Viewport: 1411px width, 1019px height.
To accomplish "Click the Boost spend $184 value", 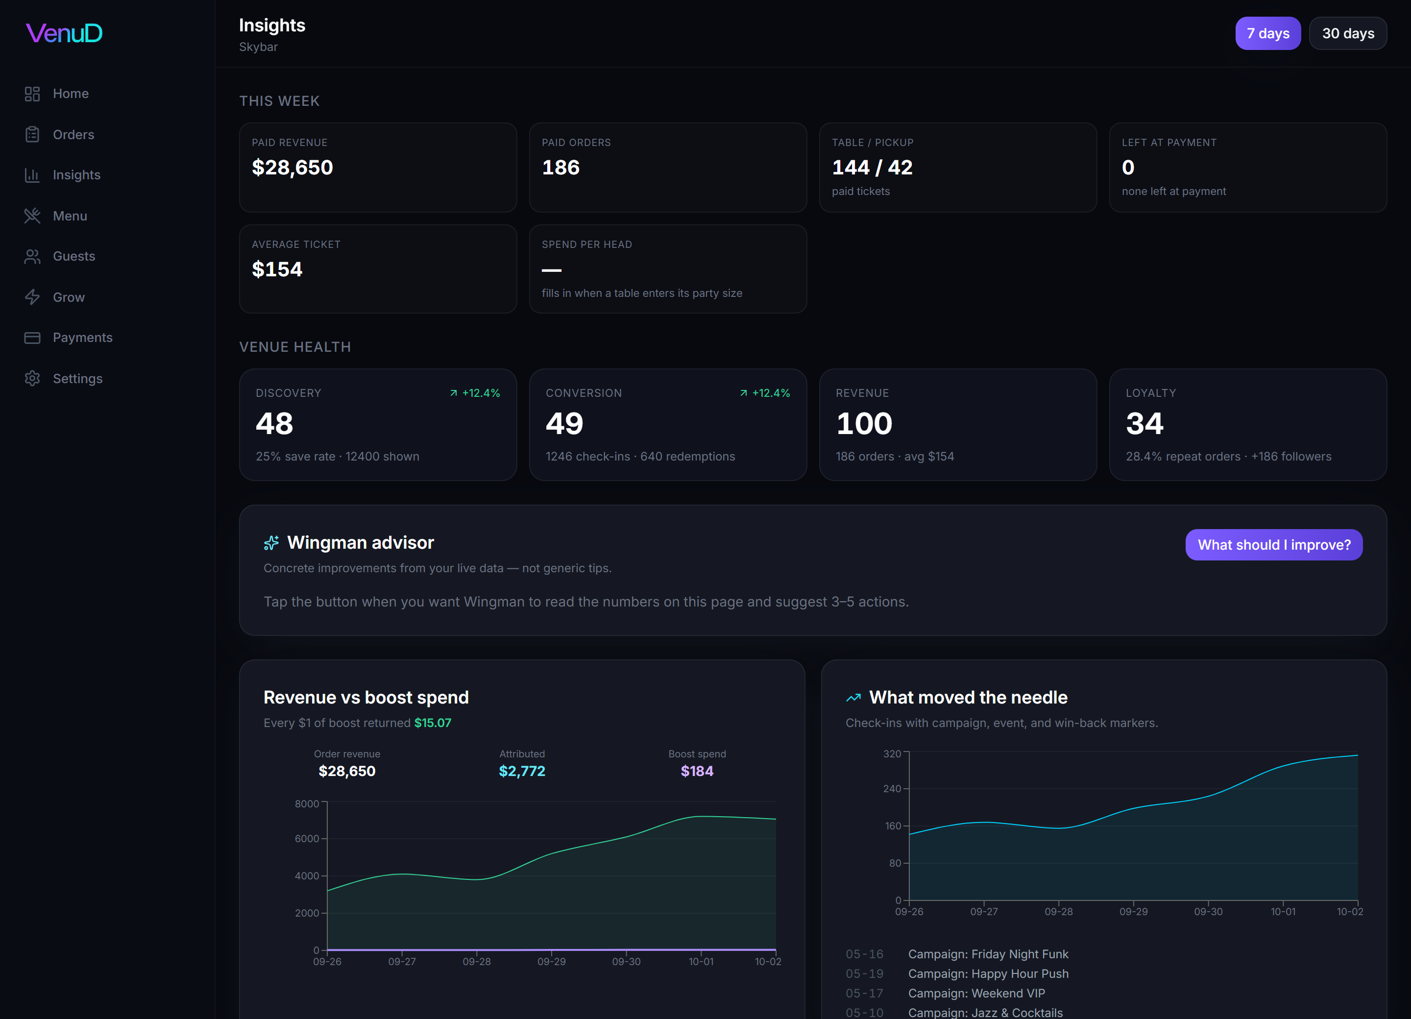I will tap(697, 772).
